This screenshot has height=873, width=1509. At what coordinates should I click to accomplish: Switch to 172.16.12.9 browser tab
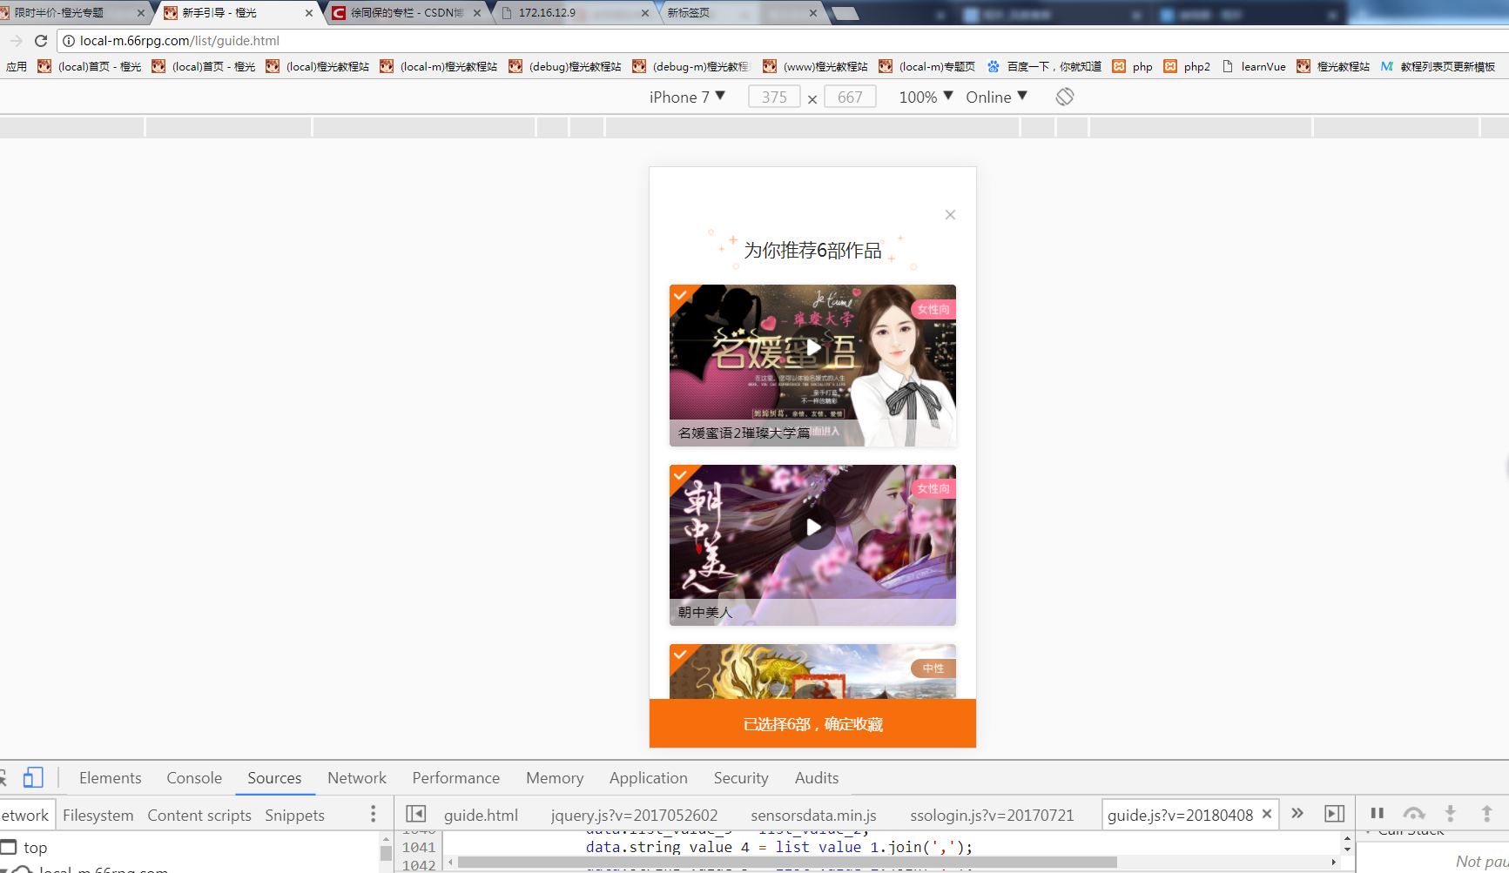coord(575,12)
